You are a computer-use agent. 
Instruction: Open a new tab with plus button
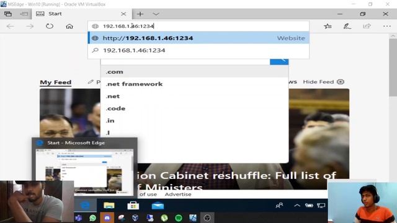140,14
